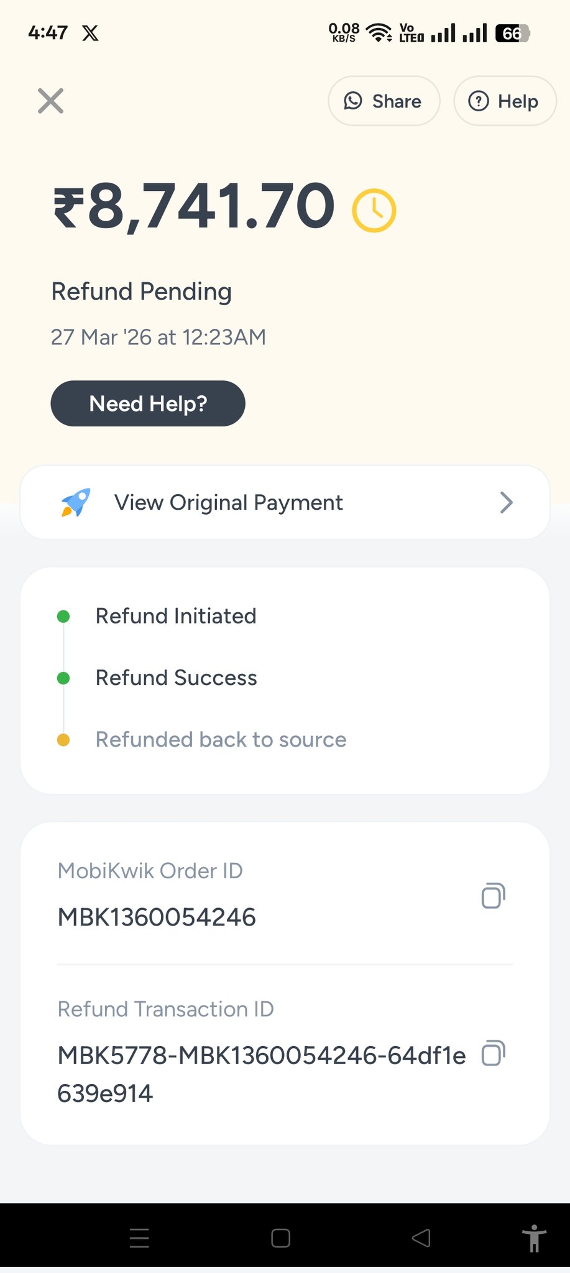570x1273 pixels.
Task: Open the accessibility shortcut icon
Action: click(x=533, y=1238)
